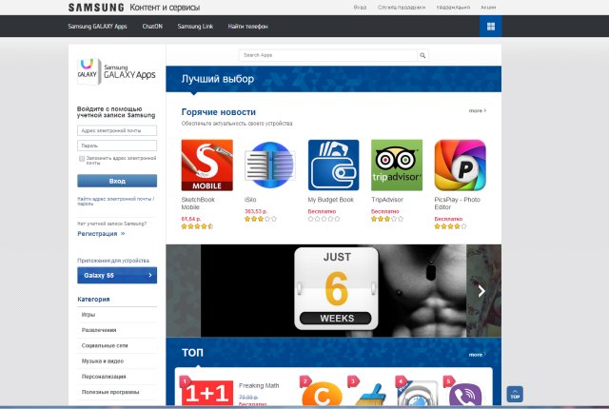Open the SketchBook Mobile app icon
The image size is (609, 409).
pyautogui.click(x=207, y=165)
